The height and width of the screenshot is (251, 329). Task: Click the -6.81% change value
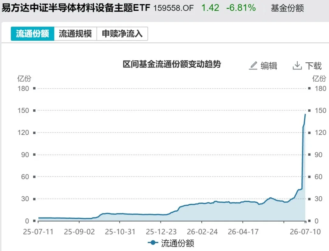tap(241, 8)
